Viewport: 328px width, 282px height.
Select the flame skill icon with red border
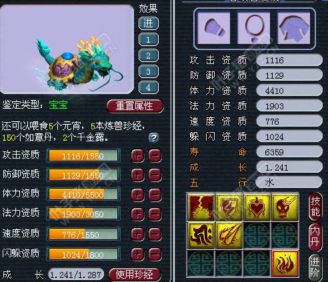coord(285,263)
